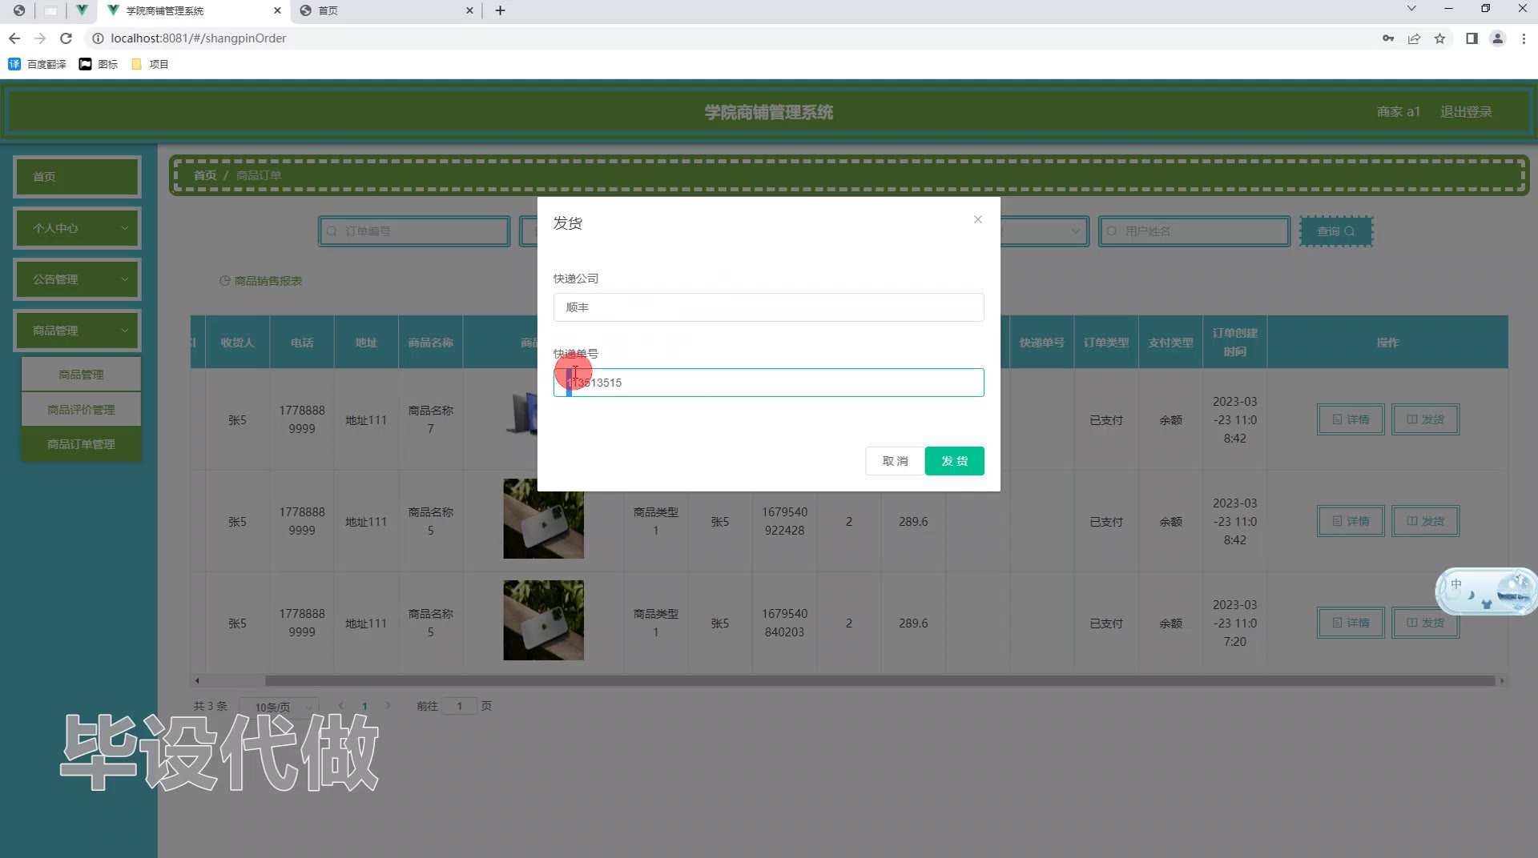Go back with the browser back arrow

[14, 38]
